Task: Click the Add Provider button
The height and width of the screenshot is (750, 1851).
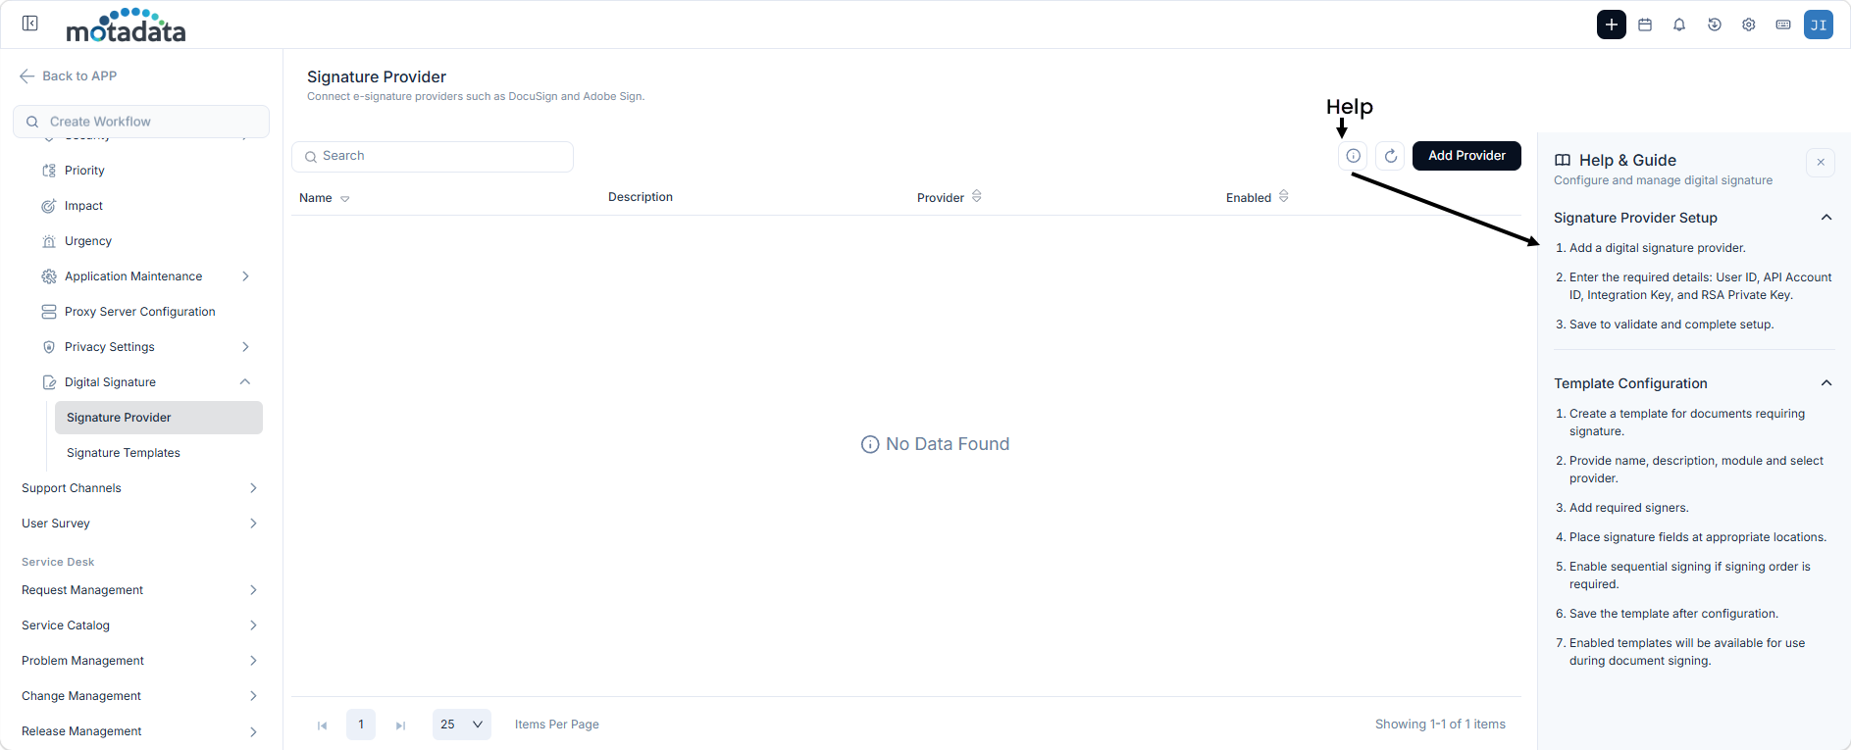Action: pos(1466,156)
